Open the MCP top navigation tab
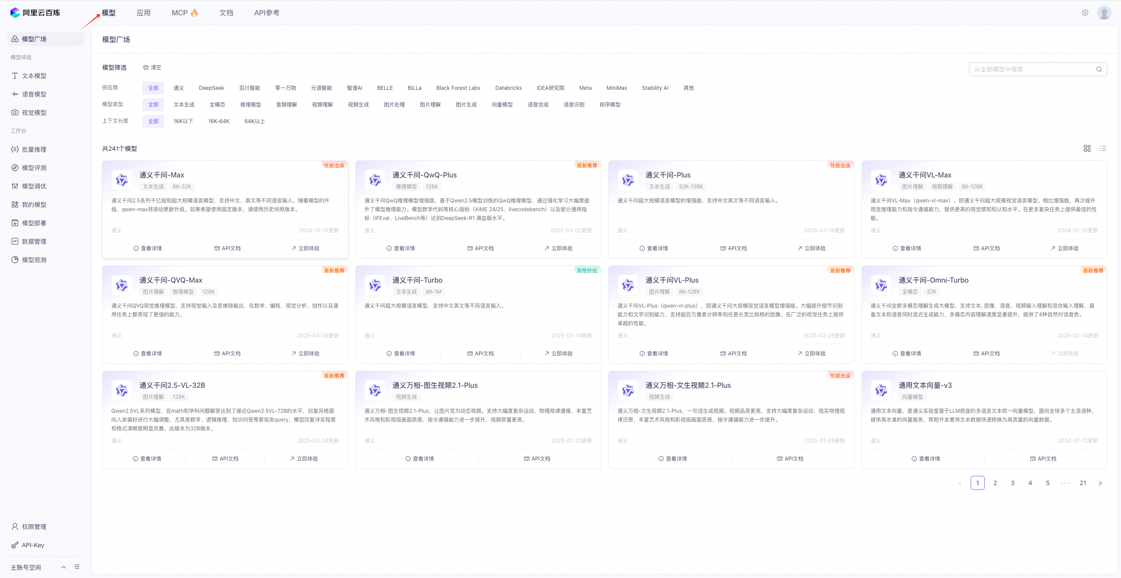Viewport: 1121px width, 578px height. (x=184, y=13)
